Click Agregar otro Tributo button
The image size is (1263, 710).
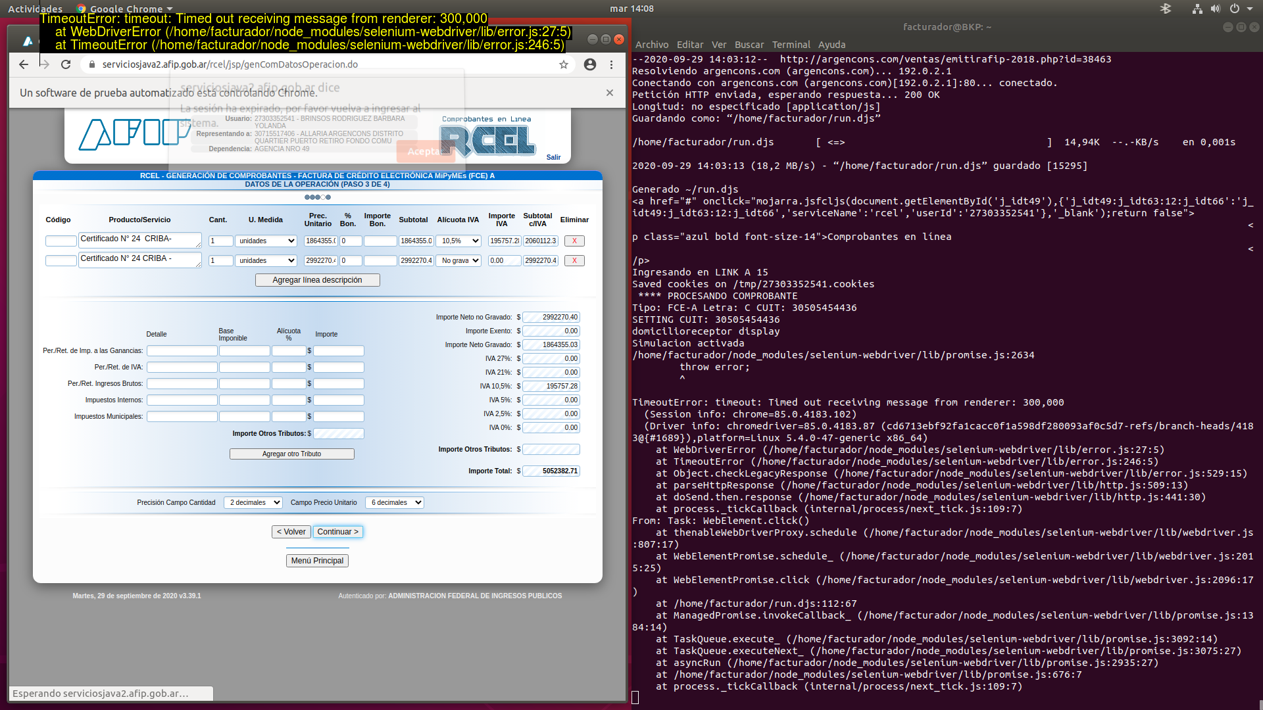tap(291, 454)
